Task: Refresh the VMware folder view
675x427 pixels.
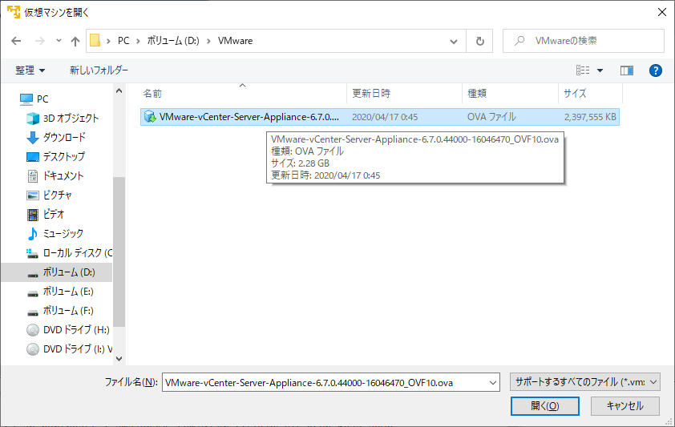Action: coord(479,41)
